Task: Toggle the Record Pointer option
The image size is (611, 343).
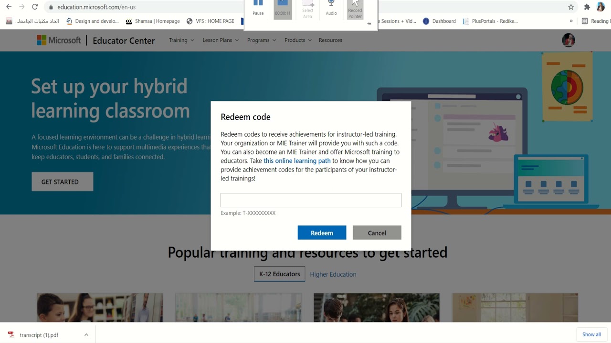Action: [355, 10]
